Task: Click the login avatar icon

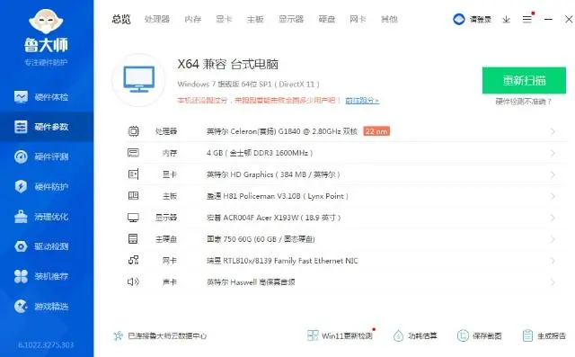Action: point(459,19)
